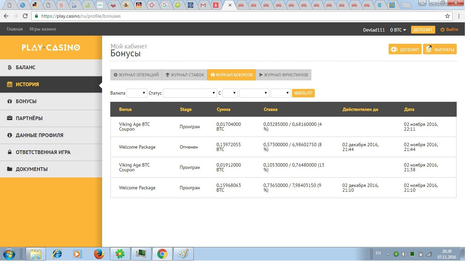The width and height of the screenshot is (471, 266).
Task: Open БАЛАНС sidebar section
Action: tap(51, 68)
